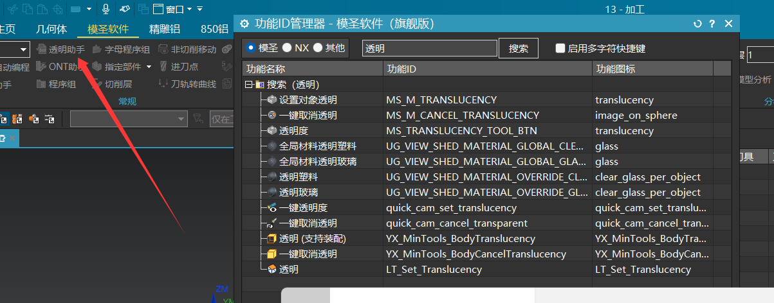Click the 进刀点 icon
This screenshot has width=774, height=303.
[163, 66]
